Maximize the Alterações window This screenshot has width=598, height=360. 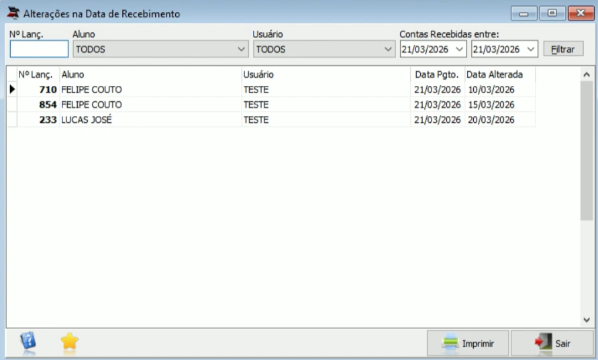(552, 13)
